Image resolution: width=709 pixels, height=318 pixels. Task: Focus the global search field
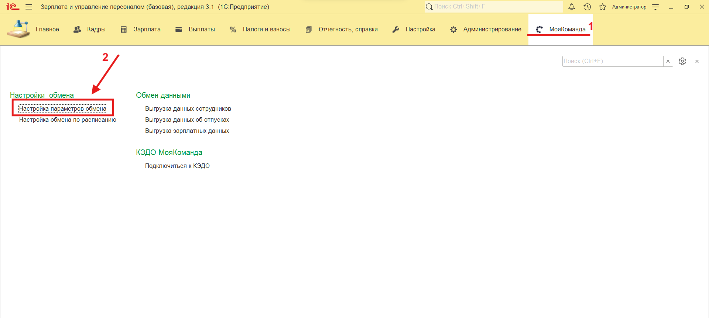(x=495, y=7)
